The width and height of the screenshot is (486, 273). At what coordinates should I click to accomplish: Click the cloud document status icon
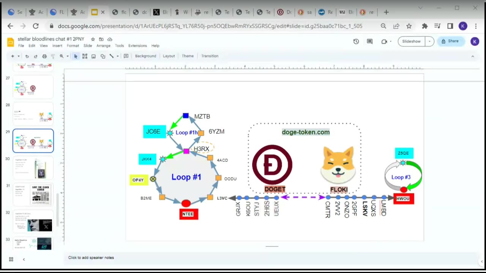click(110, 39)
